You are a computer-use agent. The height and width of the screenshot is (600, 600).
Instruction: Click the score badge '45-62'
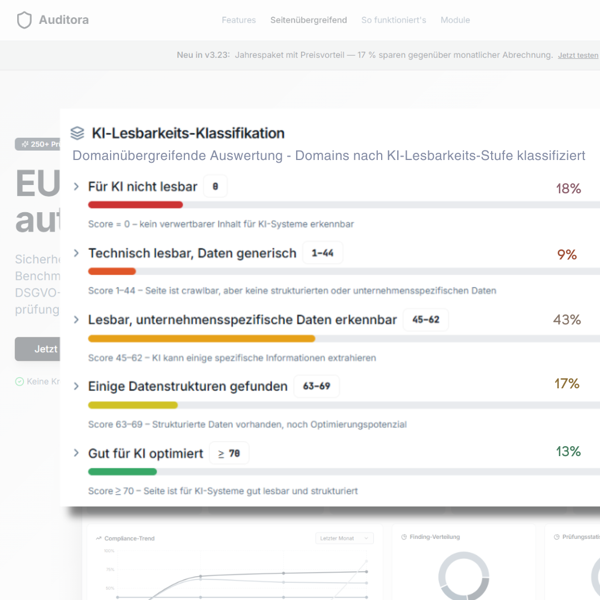[426, 319]
